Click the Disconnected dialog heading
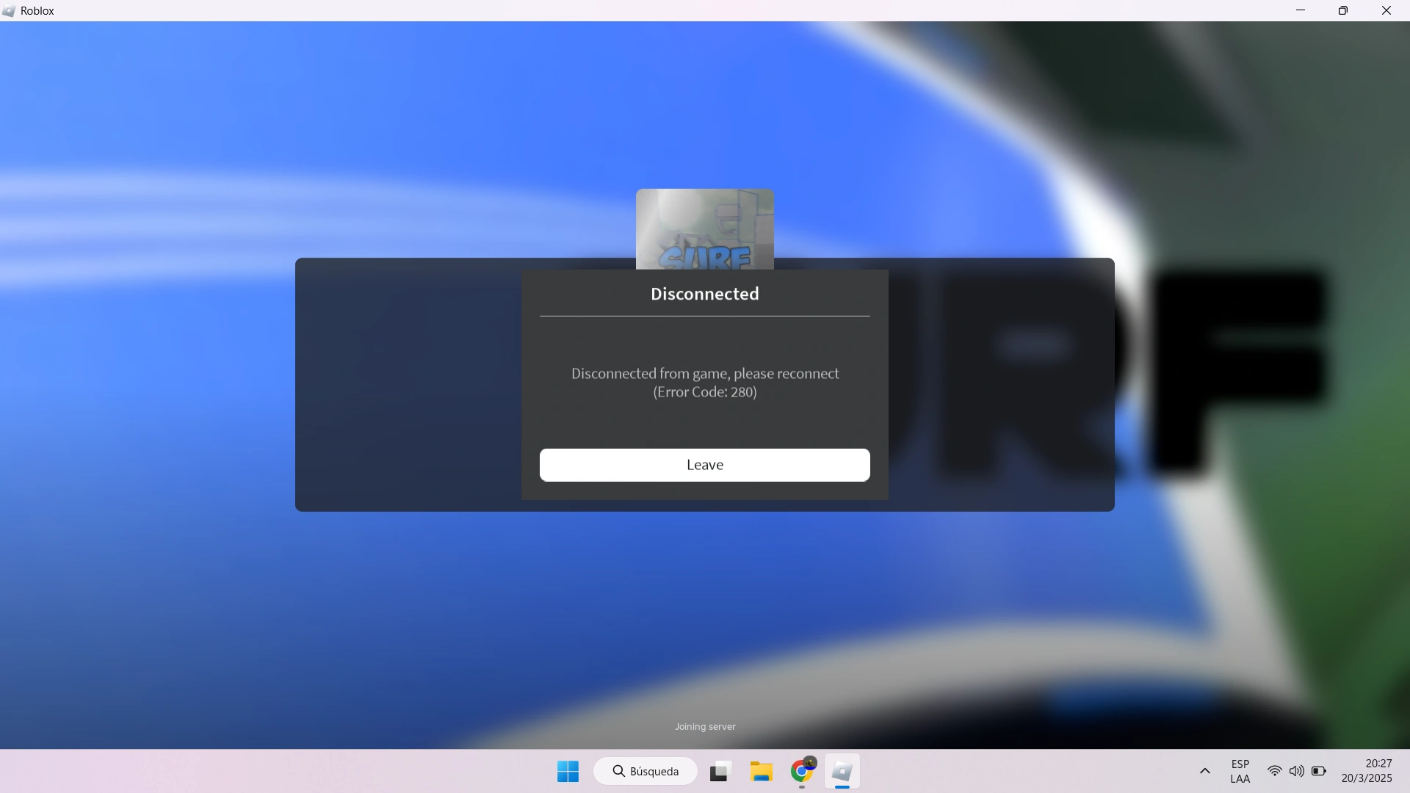The width and height of the screenshot is (1410, 793). [704, 294]
